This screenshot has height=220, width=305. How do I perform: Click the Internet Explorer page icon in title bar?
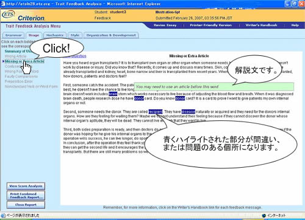(x=3, y=4)
